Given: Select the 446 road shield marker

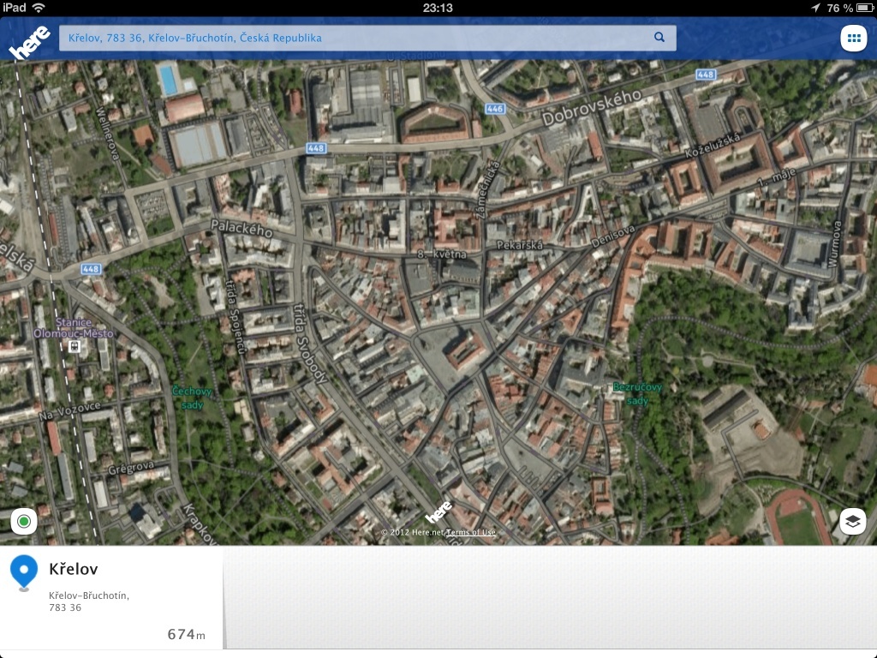Looking at the screenshot, I should [x=497, y=109].
